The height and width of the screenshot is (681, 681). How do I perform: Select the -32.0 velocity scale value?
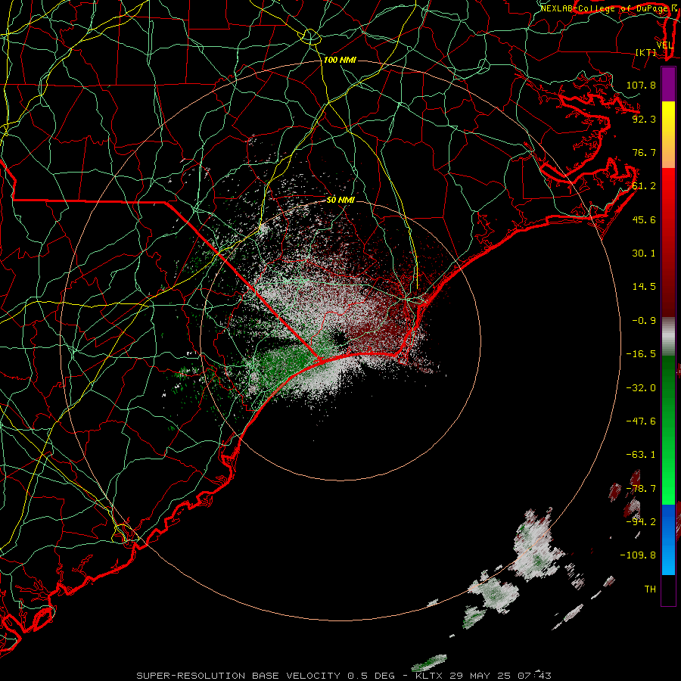click(641, 387)
